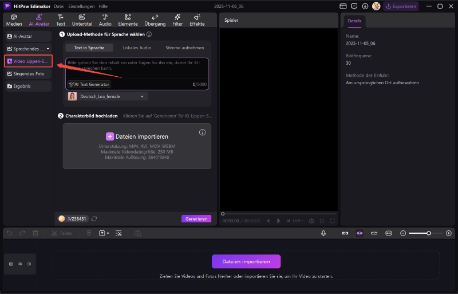This screenshot has width=458, height=294.
Task: Open the Übergang transitions tool
Action: tap(155, 20)
